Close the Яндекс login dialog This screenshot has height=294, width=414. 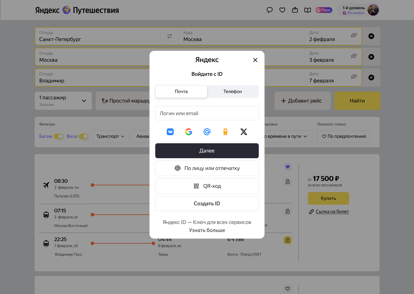point(255,60)
